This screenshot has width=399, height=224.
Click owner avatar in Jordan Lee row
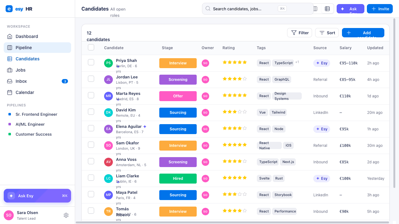(x=205, y=80)
